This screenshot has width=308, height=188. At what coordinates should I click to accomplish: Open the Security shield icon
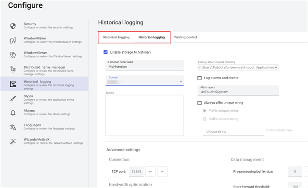tap(13, 26)
